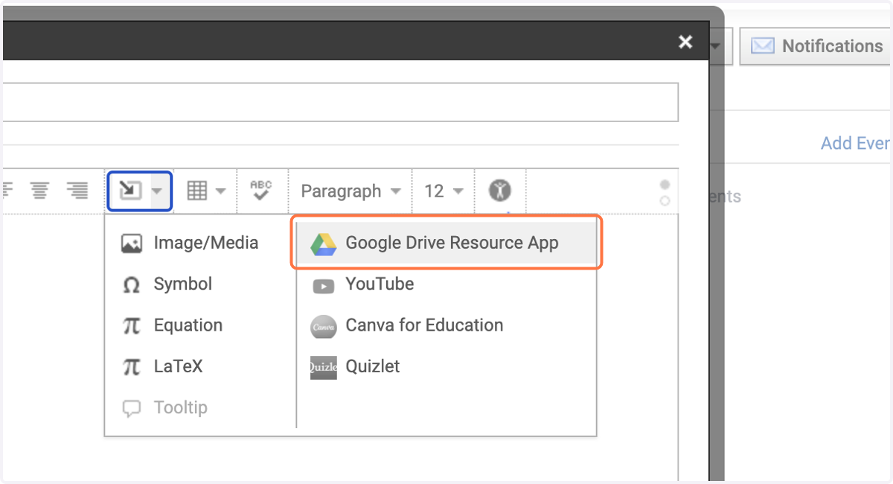893x484 pixels.
Task: Open the Paragraph format dropdown
Action: 351,191
